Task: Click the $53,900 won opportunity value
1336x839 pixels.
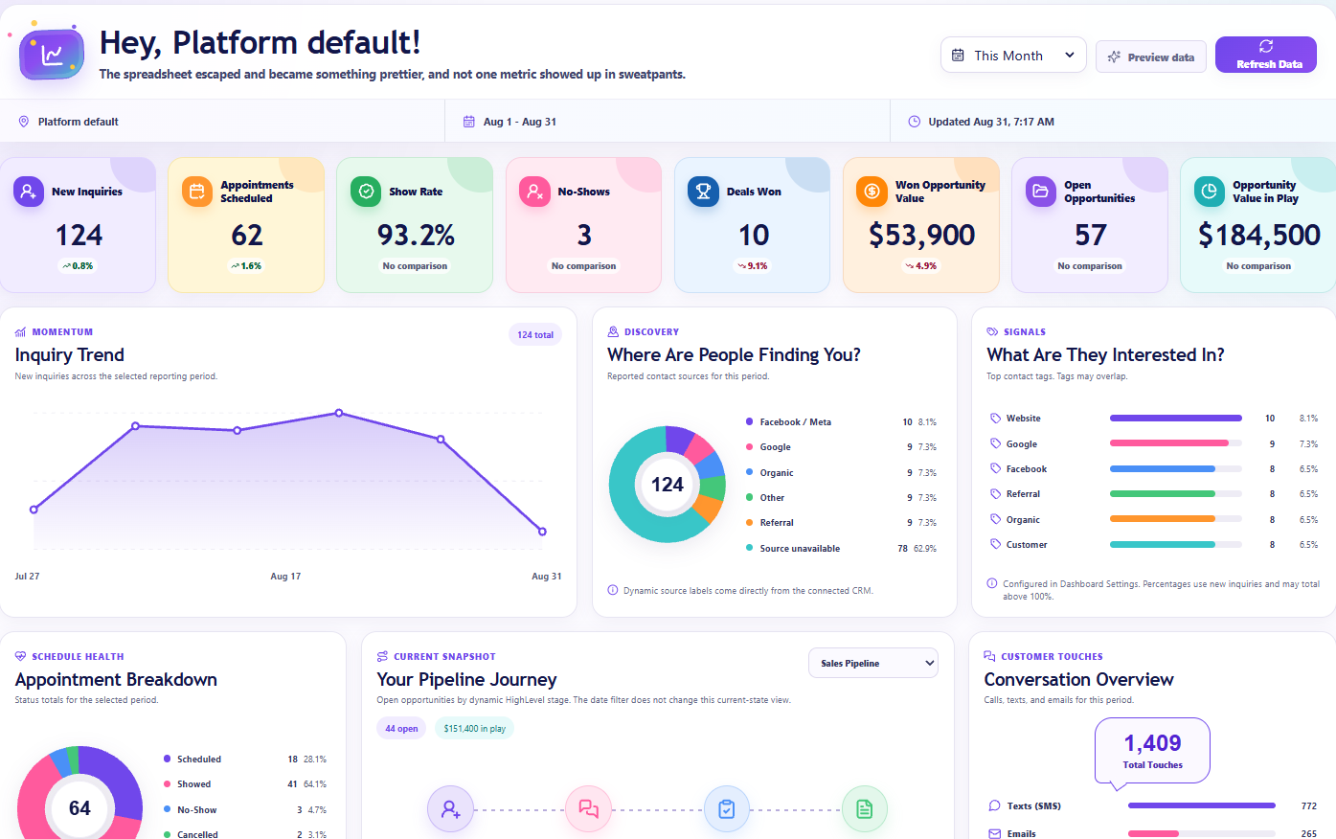Action: pos(921,235)
